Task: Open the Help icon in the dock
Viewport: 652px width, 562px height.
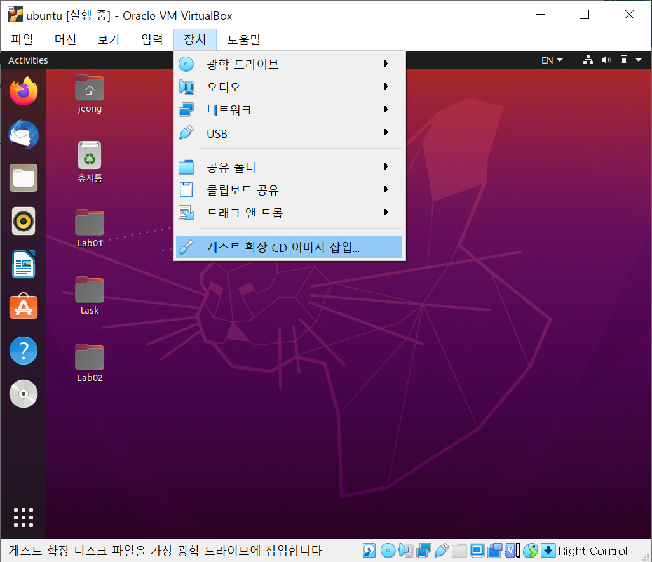Action: (x=24, y=351)
